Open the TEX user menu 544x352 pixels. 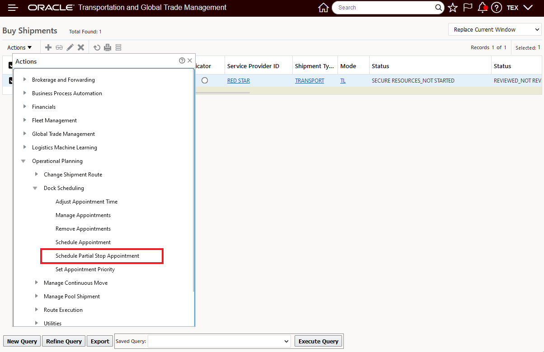[520, 8]
